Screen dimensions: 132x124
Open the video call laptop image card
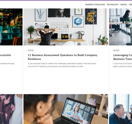coord(66,109)
